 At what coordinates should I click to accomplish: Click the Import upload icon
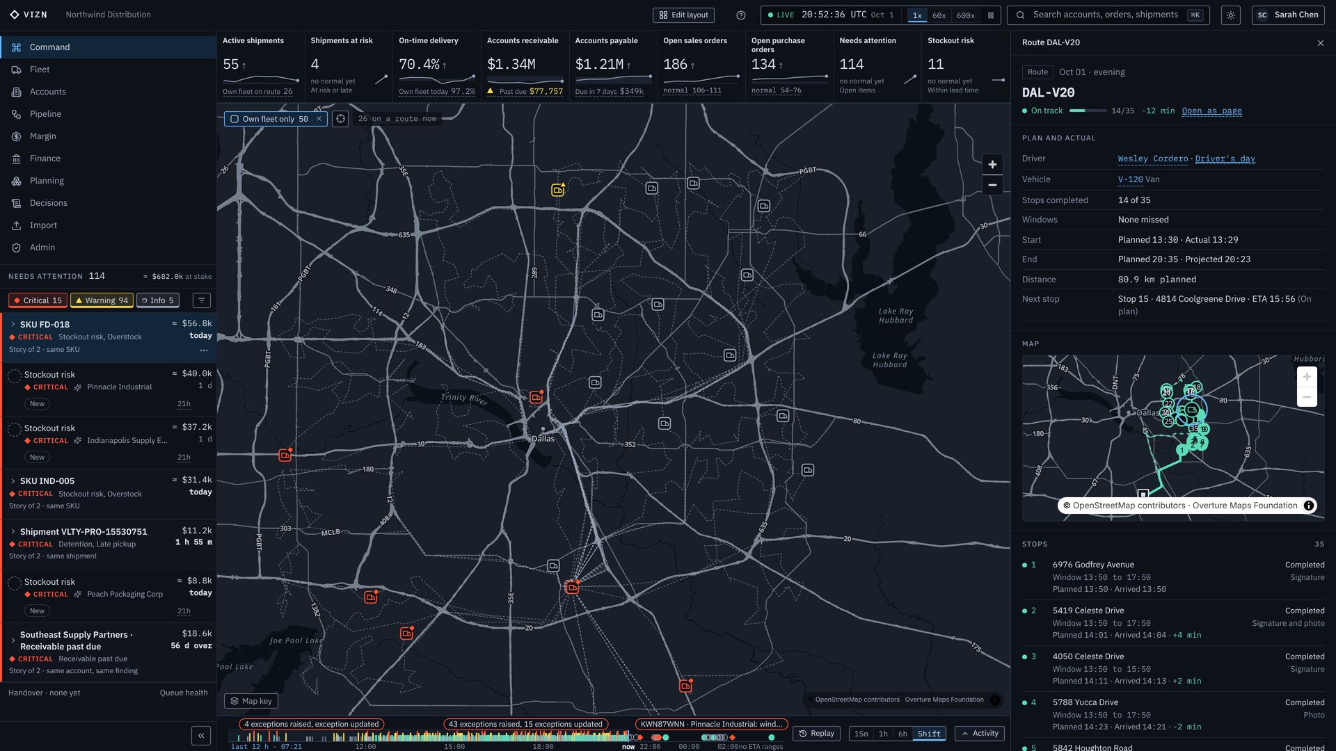coord(16,225)
